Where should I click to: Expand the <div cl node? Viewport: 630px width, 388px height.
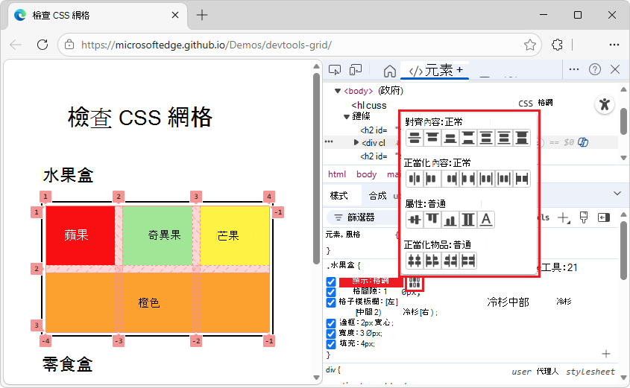[x=356, y=142]
